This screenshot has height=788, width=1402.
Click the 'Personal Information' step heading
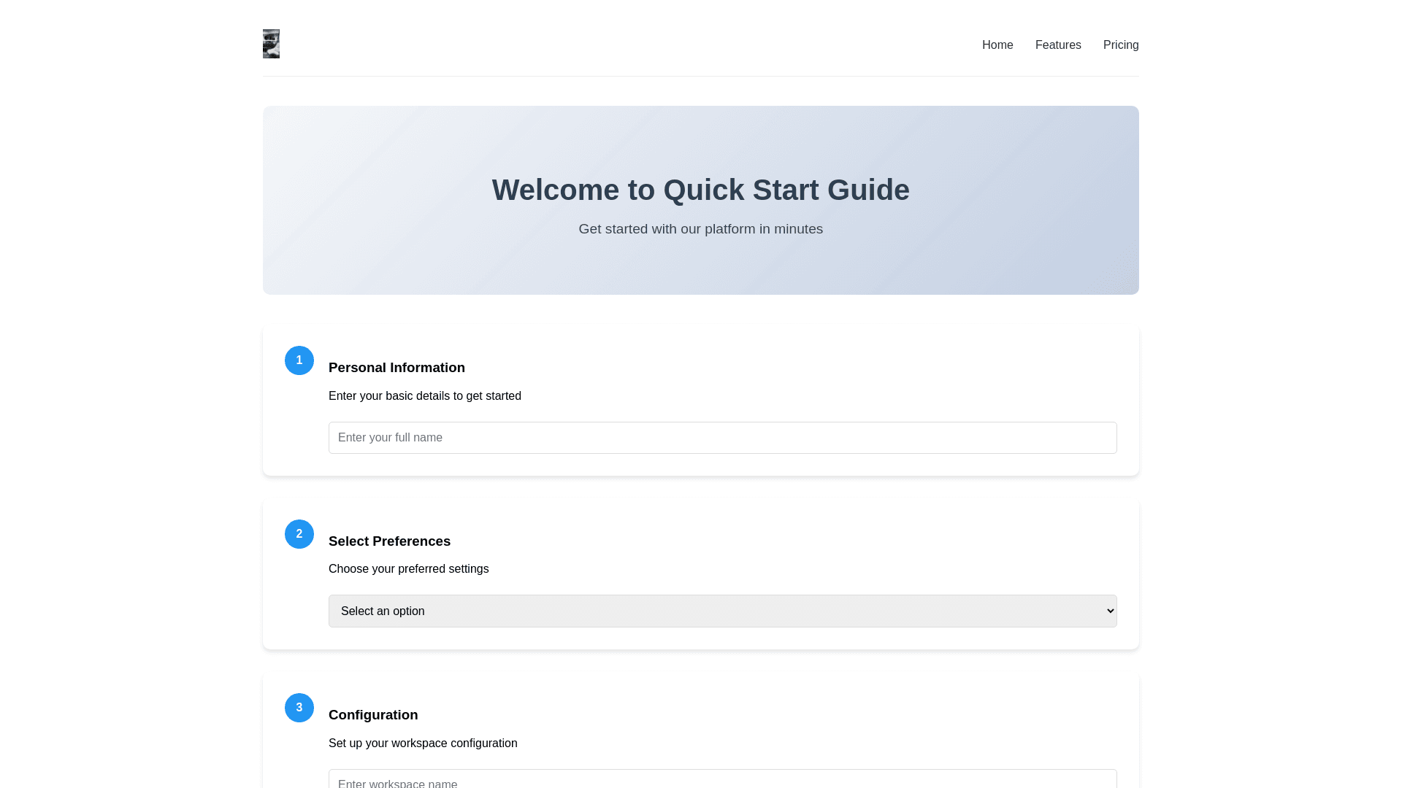(397, 368)
